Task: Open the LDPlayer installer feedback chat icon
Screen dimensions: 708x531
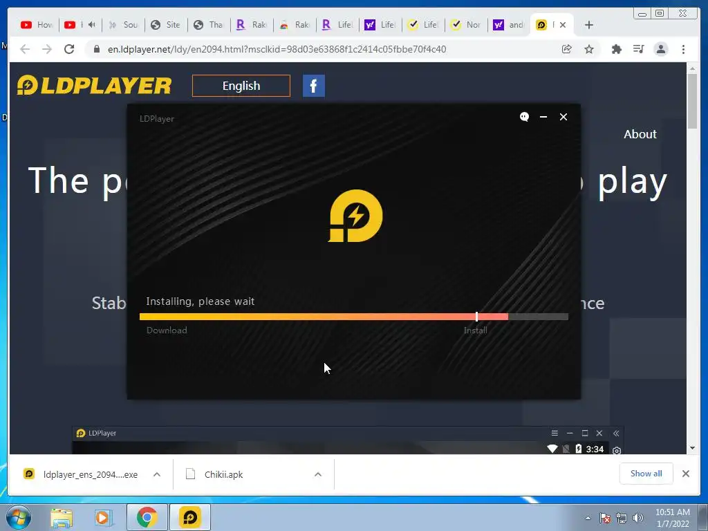Action: [524, 117]
